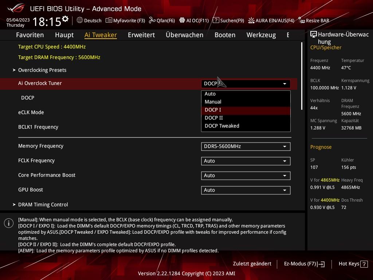Change language via Deutsch label
This screenshot has height=280, width=373.
[93, 20]
